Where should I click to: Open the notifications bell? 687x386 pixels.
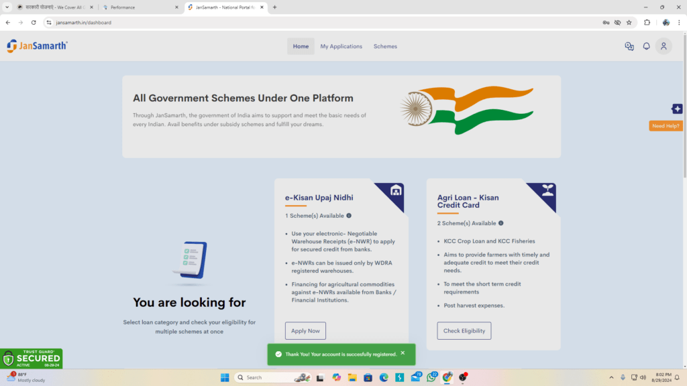point(646,46)
